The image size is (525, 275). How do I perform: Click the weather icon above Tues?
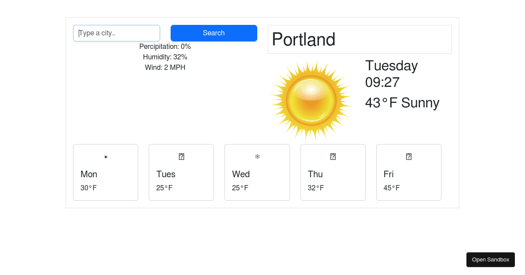click(x=182, y=157)
